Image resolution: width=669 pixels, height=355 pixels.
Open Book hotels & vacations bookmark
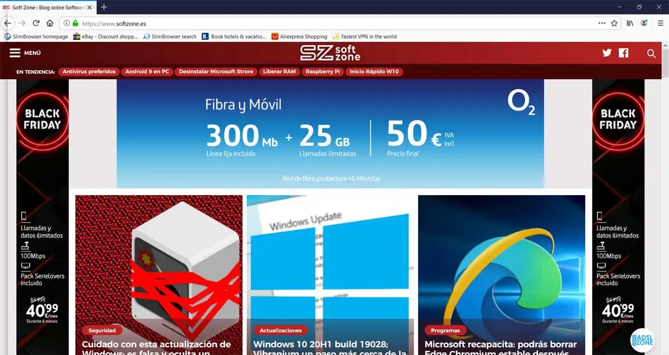(234, 36)
